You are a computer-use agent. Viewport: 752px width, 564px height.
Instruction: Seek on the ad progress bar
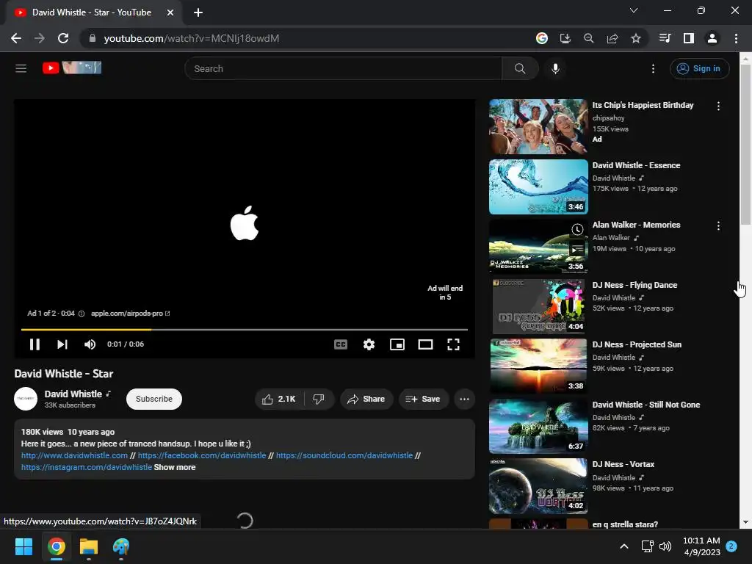245,330
